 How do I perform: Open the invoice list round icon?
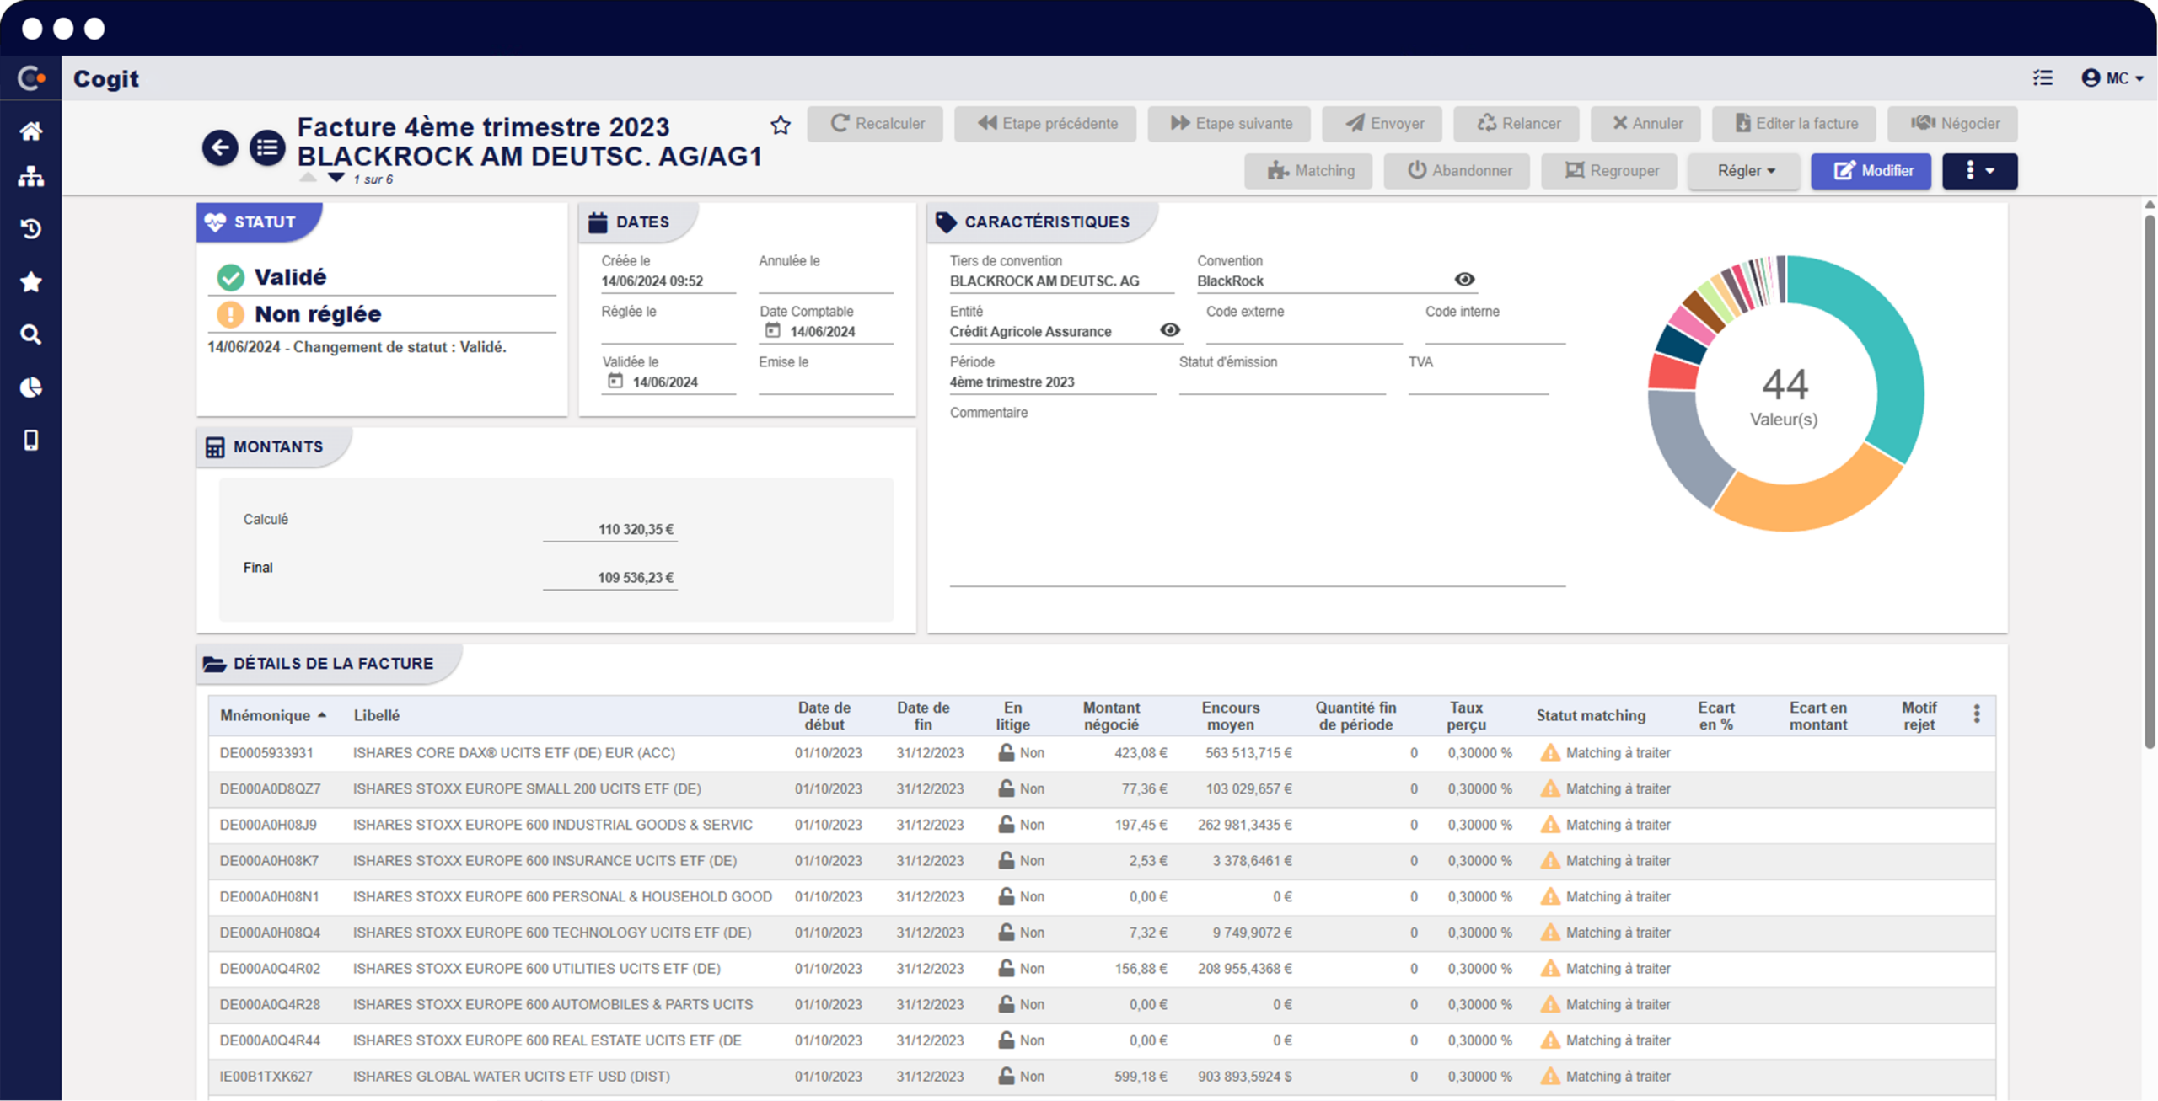[267, 148]
